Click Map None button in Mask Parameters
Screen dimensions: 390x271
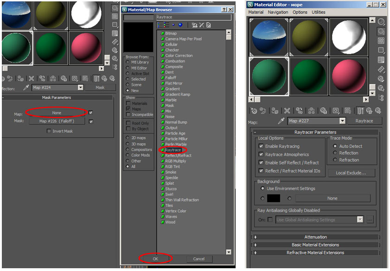[x=57, y=112]
